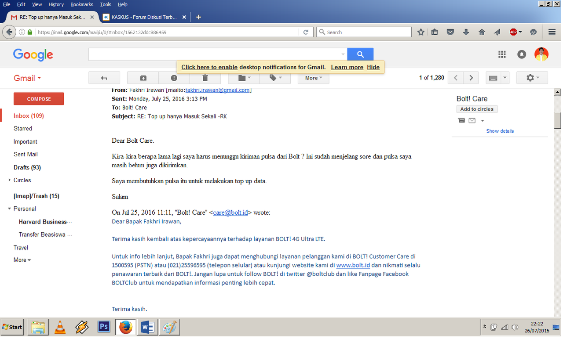563x339 pixels.
Task: Click the Firefox address bar
Action: [167, 32]
